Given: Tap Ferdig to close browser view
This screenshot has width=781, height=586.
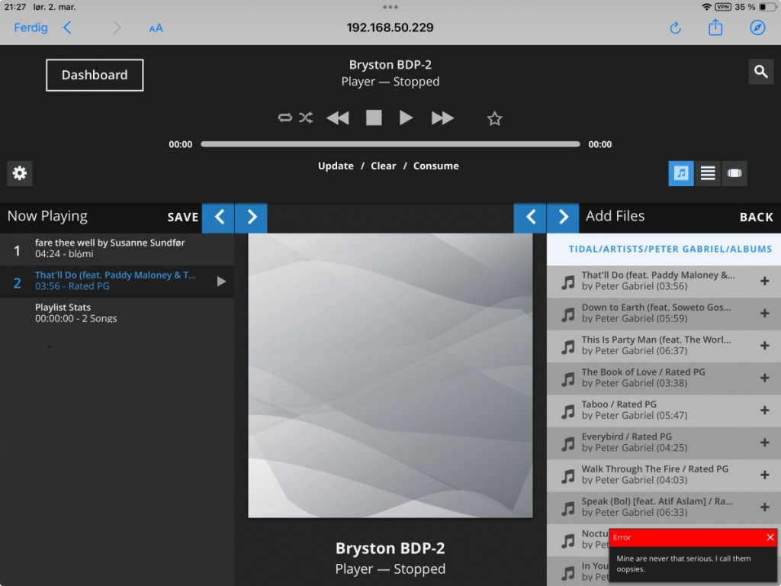Looking at the screenshot, I should coord(31,27).
